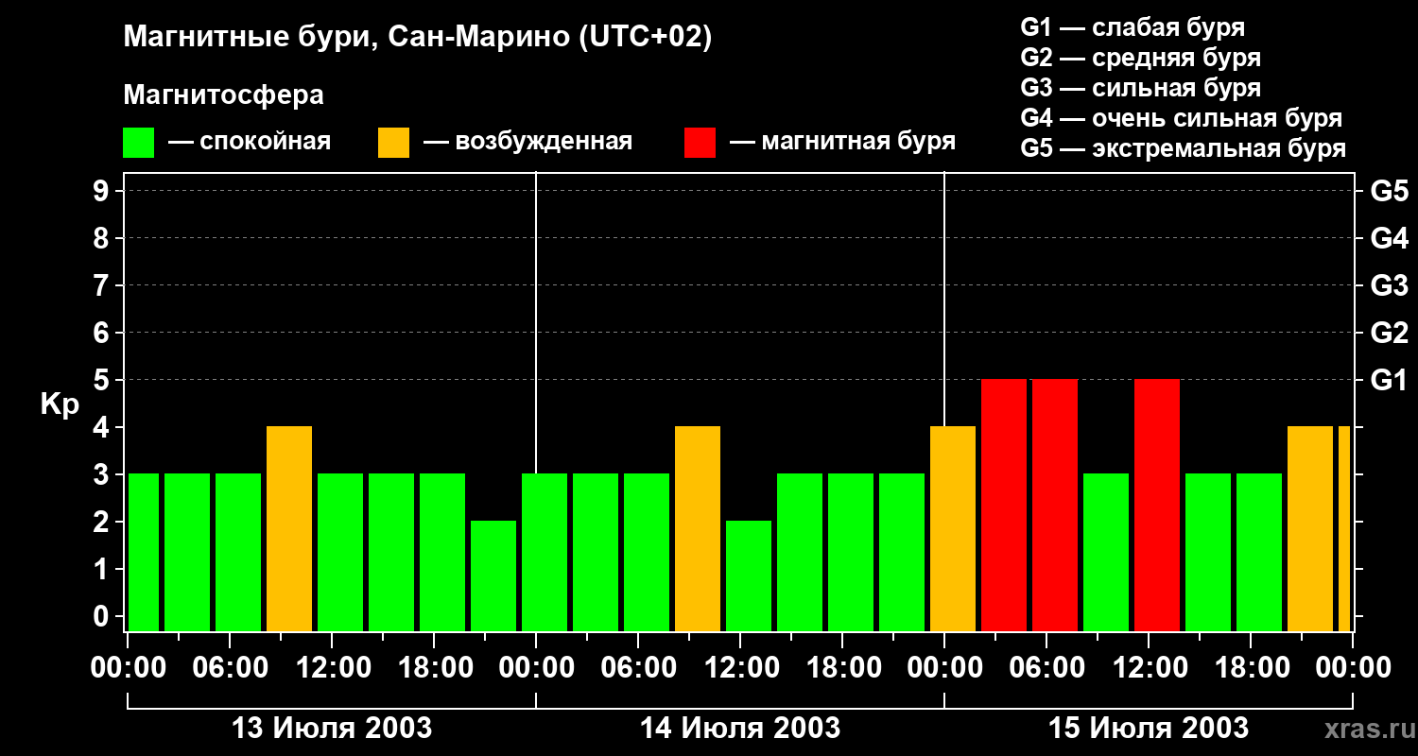Click the '15 Июля 2003' date label
Image resolution: width=1418 pixels, height=756 pixels.
[x=1149, y=729]
